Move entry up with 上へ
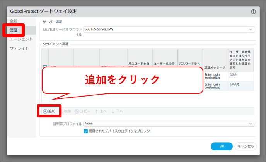Screen dimensions: 266x162 coord(101,111)
